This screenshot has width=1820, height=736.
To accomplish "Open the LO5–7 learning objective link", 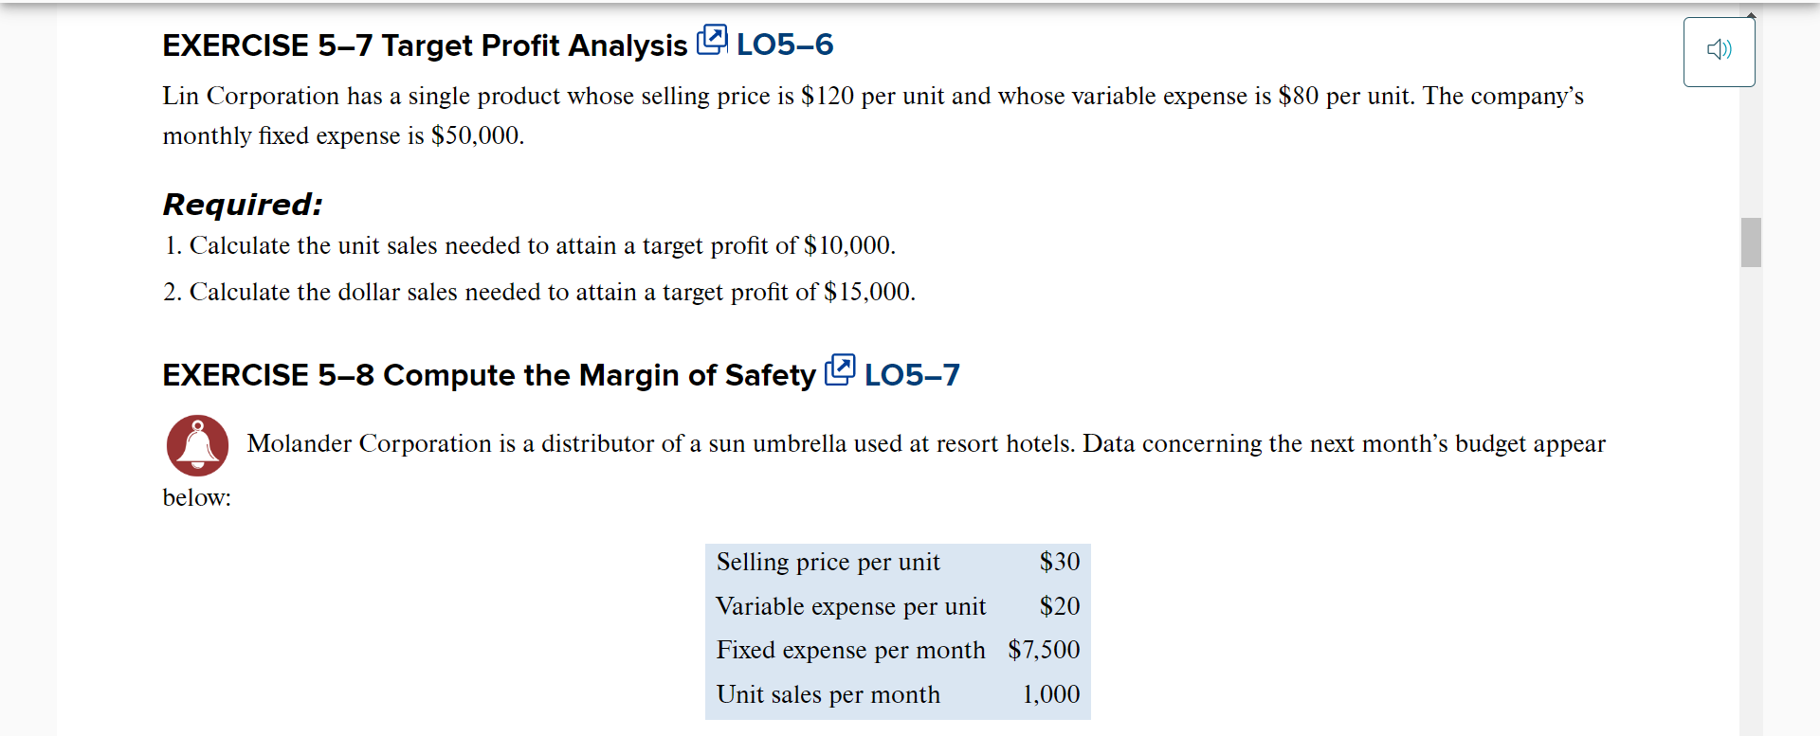I will (x=912, y=375).
